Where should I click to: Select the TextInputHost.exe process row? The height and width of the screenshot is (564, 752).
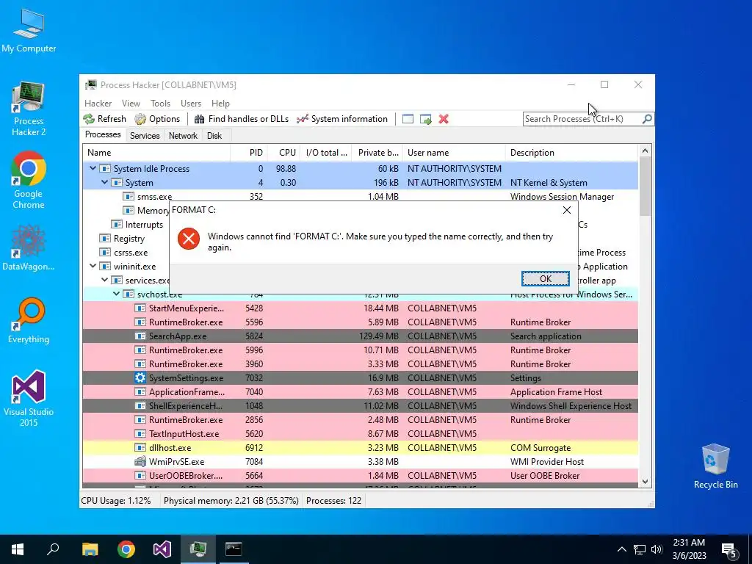[x=360, y=433]
